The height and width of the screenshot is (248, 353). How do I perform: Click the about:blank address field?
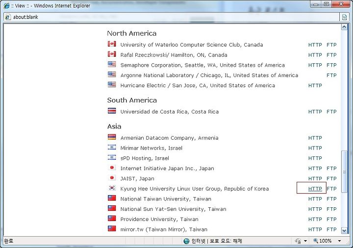point(171,17)
